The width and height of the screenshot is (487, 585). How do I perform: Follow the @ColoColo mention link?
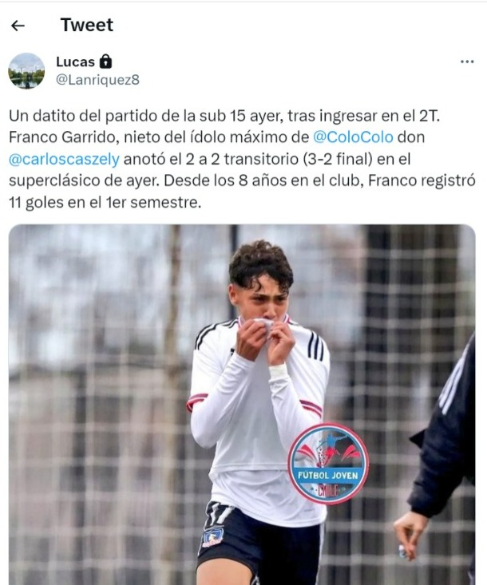tap(353, 137)
